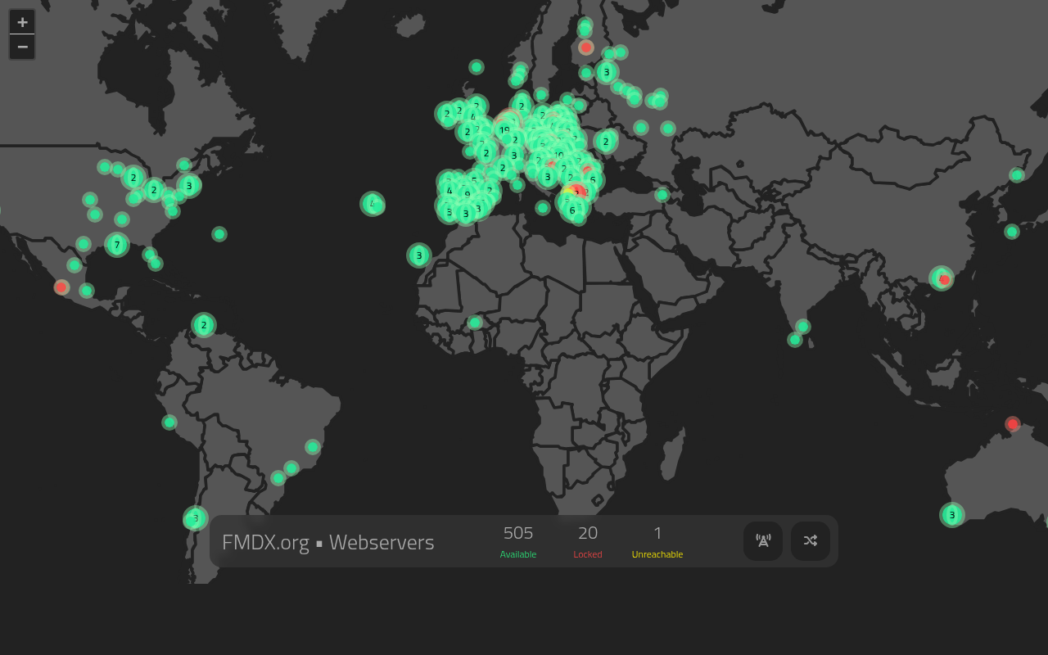Open the mid-Atlantic Azores cluster marker
The width and height of the screenshot is (1048, 655).
click(373, 204)
